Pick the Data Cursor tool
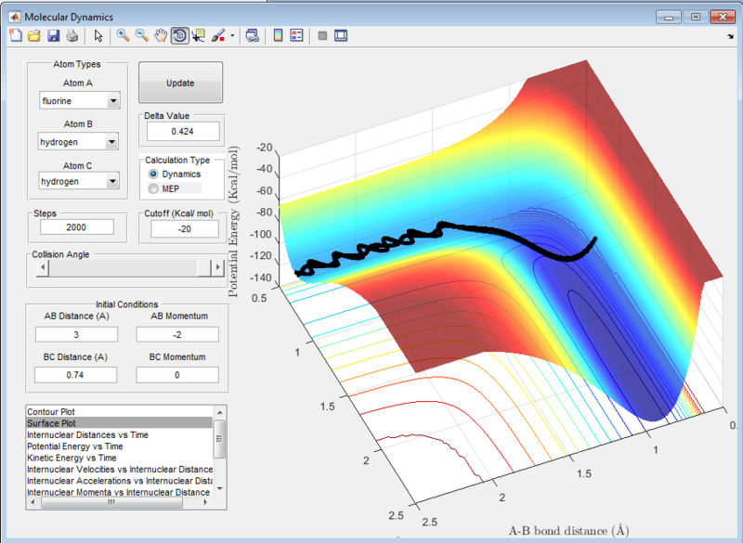The image size is (743, 543). (x=199, y=36)
